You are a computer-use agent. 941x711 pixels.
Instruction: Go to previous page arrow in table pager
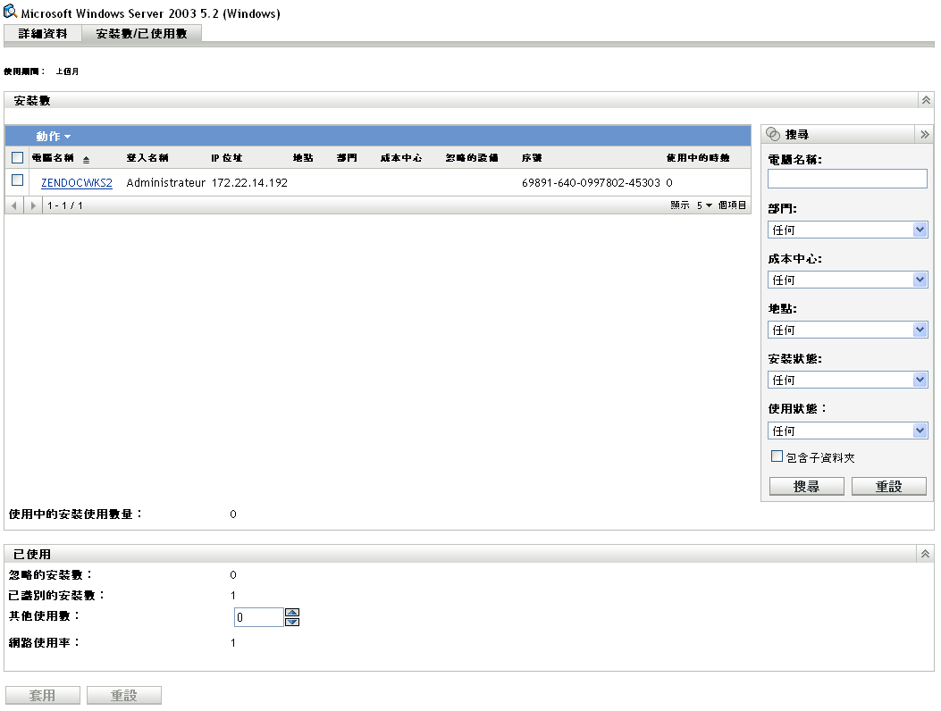click(x=13, y=205)
